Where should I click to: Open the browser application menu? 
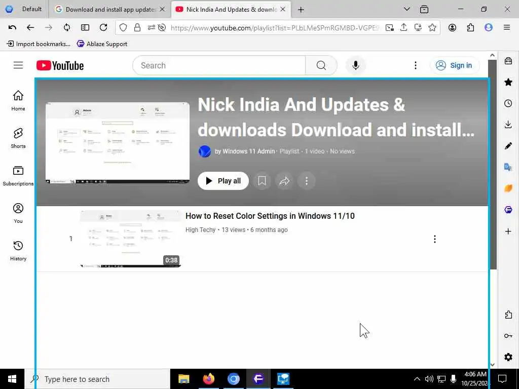(507, 27)
